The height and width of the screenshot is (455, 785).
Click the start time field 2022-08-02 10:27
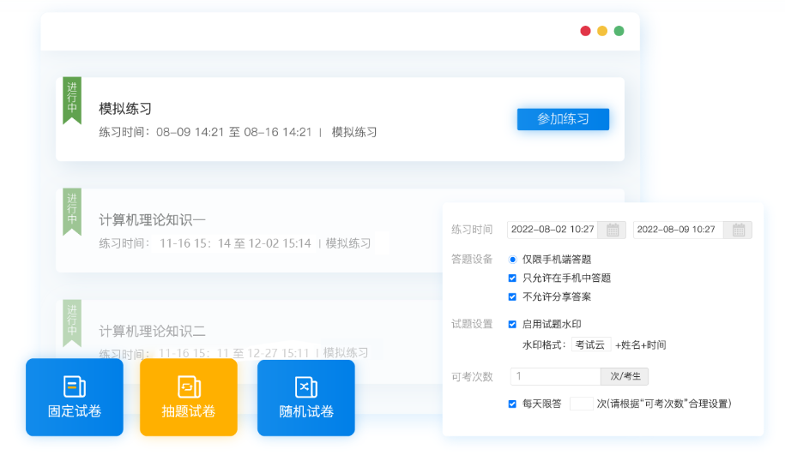point(553,230)
